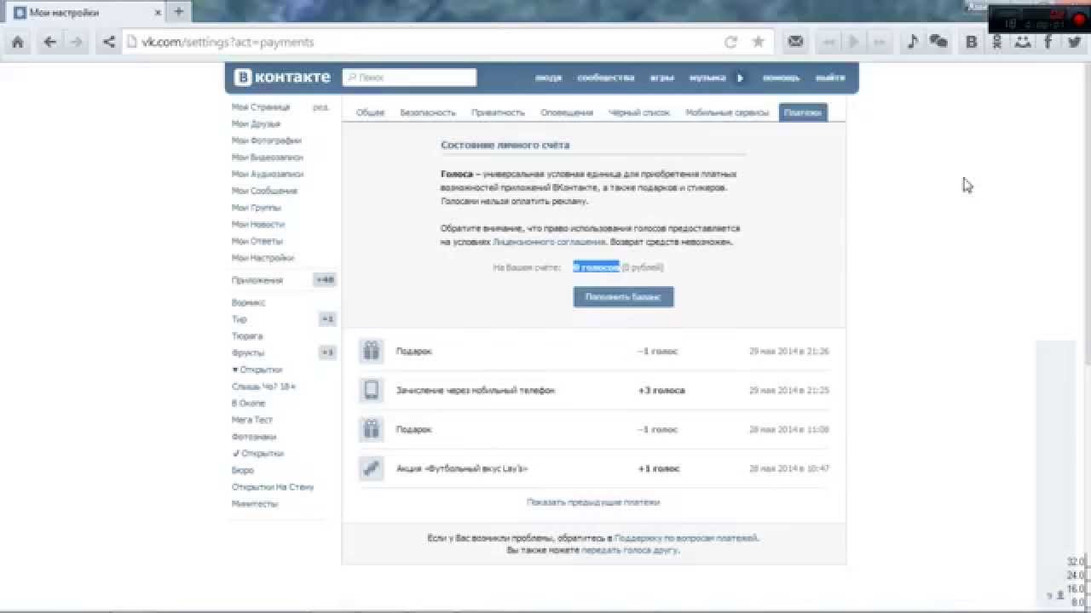Image resolution: width=1091 pixels, height=613 pixels.
Task: Bookmark the page with the star icon
Action: [x=758, y=42]
